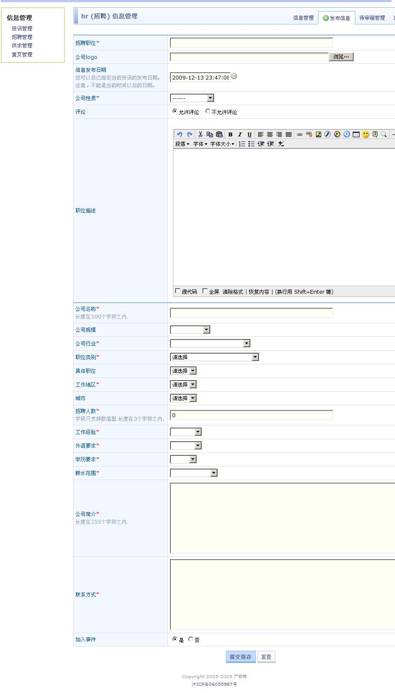Image resolution: width=395 pixels, height=693 pixels.
Task: Click the note page icon beside smiley
Action: [x=375, y=134]
